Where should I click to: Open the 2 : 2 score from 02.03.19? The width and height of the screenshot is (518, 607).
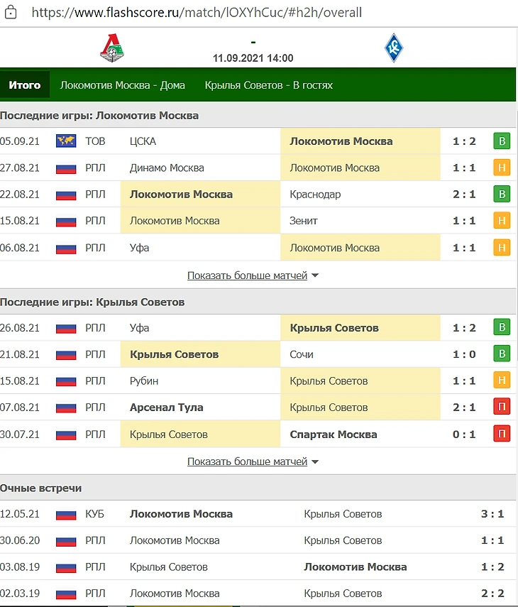[492, 594]
